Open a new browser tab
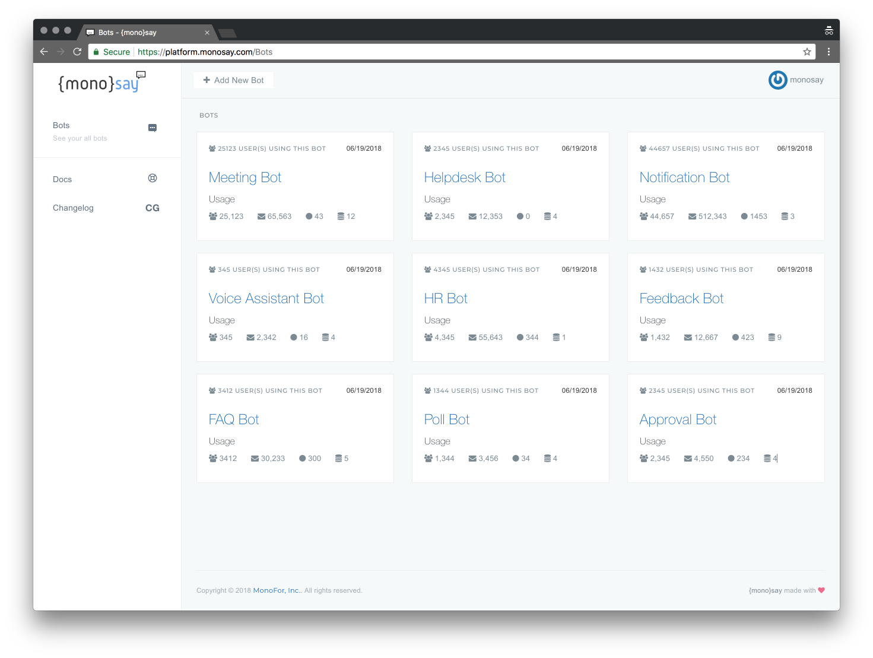 click(x=227, y=33)
